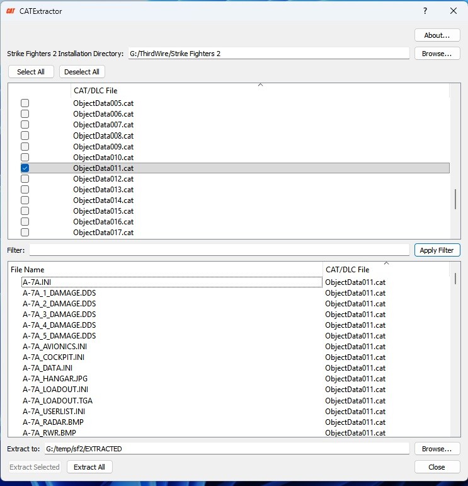Select file A-7A_RADAR.BMP
This screenshot has height=486, width=468.
coord(53,422)
